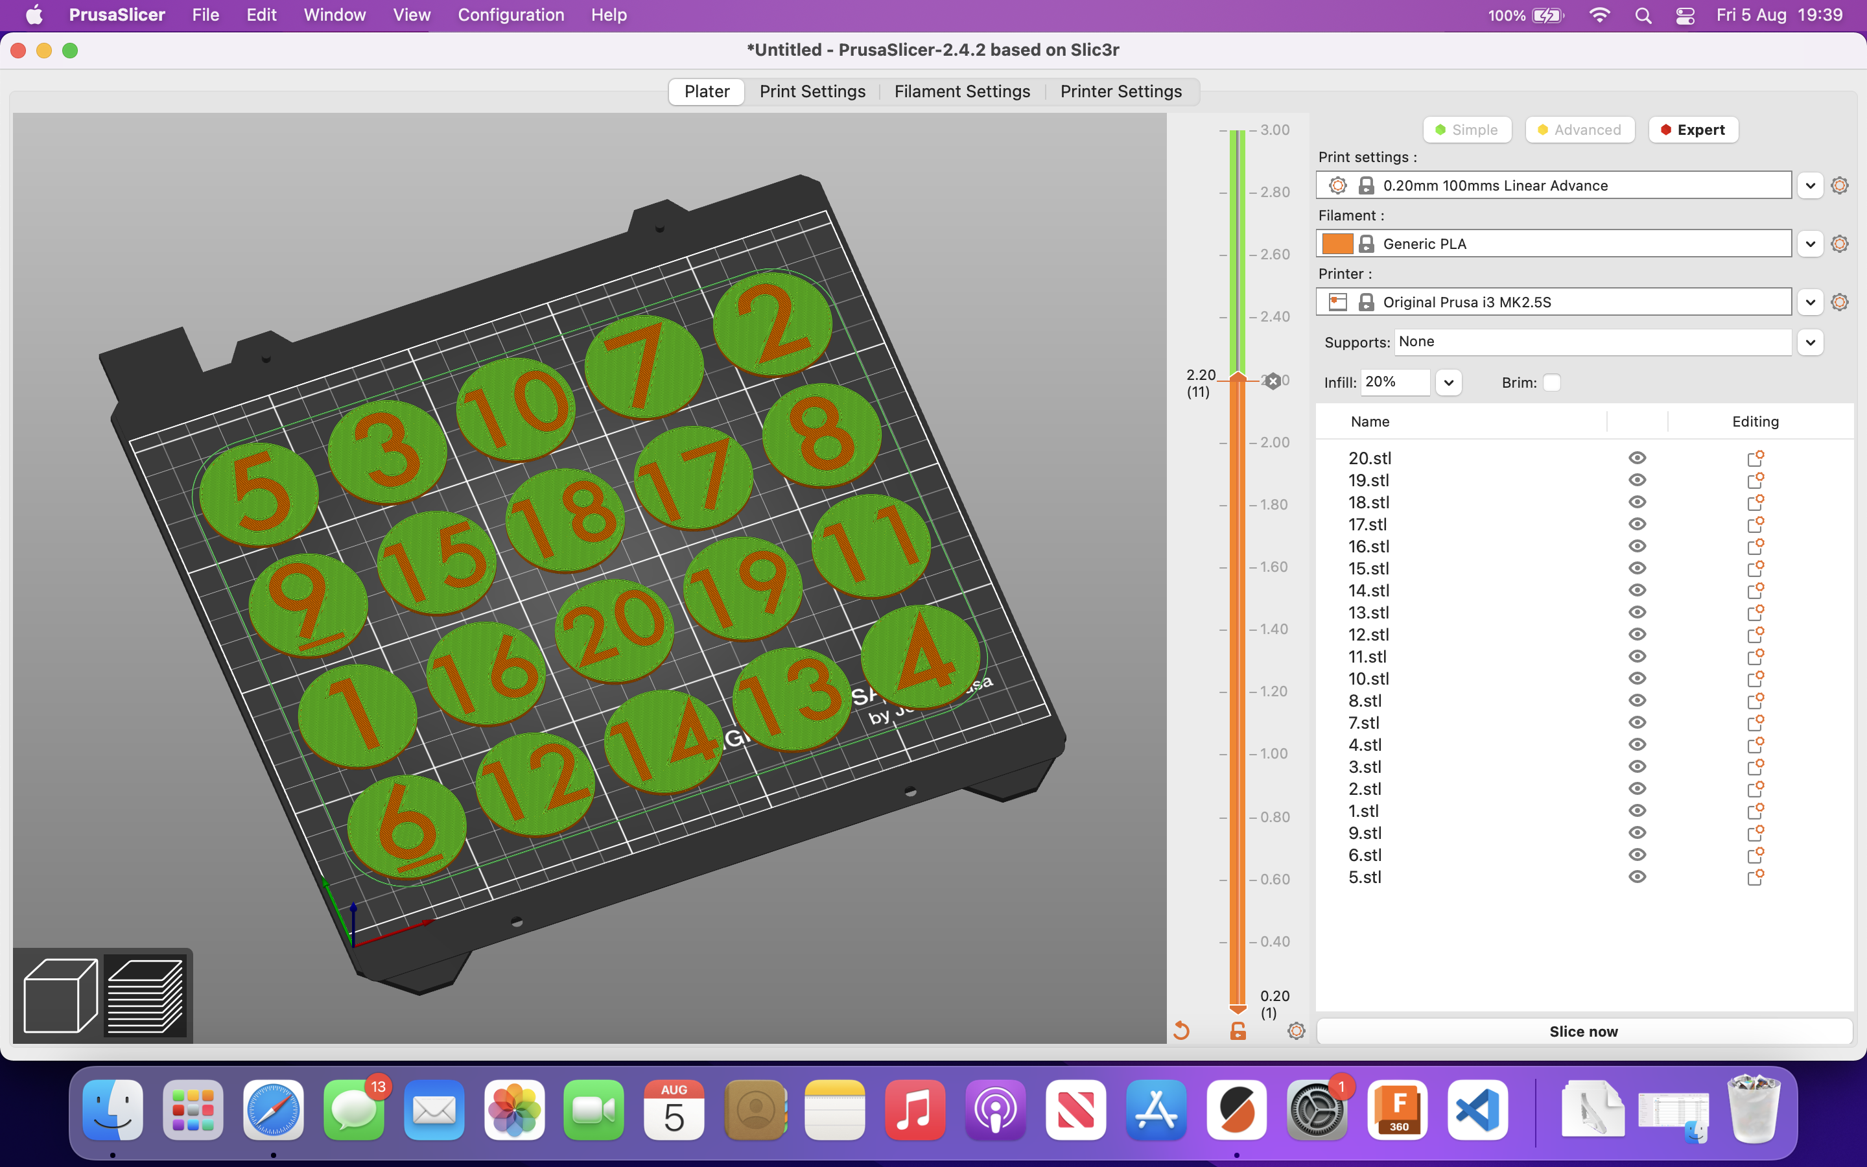
Task: Open the View menu
Action: (411, 16)
